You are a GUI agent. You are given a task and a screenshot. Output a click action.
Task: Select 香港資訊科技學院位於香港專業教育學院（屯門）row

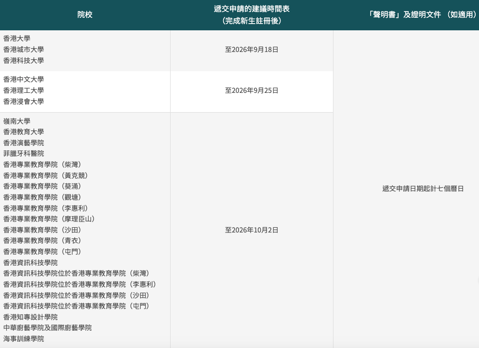(76, 306)
